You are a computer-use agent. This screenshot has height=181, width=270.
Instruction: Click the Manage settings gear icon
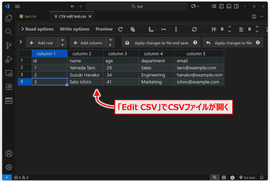coord(9,167)
